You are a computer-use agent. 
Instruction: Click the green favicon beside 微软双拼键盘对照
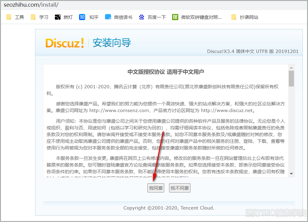(x=175, y=17)
